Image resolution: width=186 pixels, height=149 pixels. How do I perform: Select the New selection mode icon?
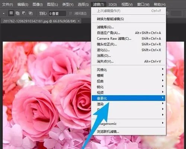(11, 13)
